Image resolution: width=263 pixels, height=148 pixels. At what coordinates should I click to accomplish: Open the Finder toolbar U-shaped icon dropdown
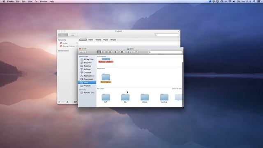point(122,52)
